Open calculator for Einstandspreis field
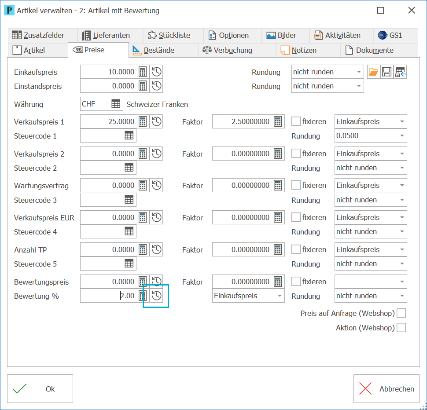 pyautogui.click(x=143, y=86)
